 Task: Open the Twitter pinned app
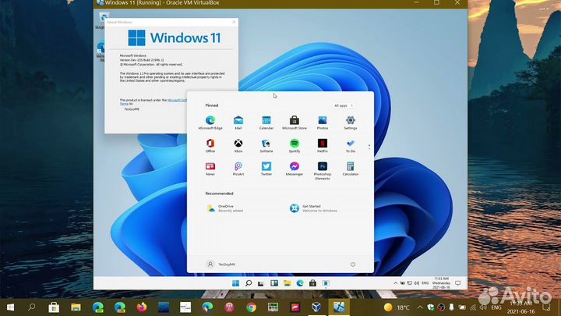[266, 169]
